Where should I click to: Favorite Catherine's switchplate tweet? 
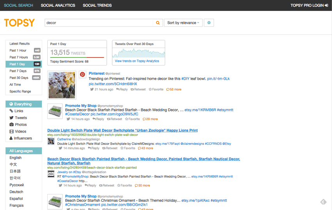[x=128, y=148]
